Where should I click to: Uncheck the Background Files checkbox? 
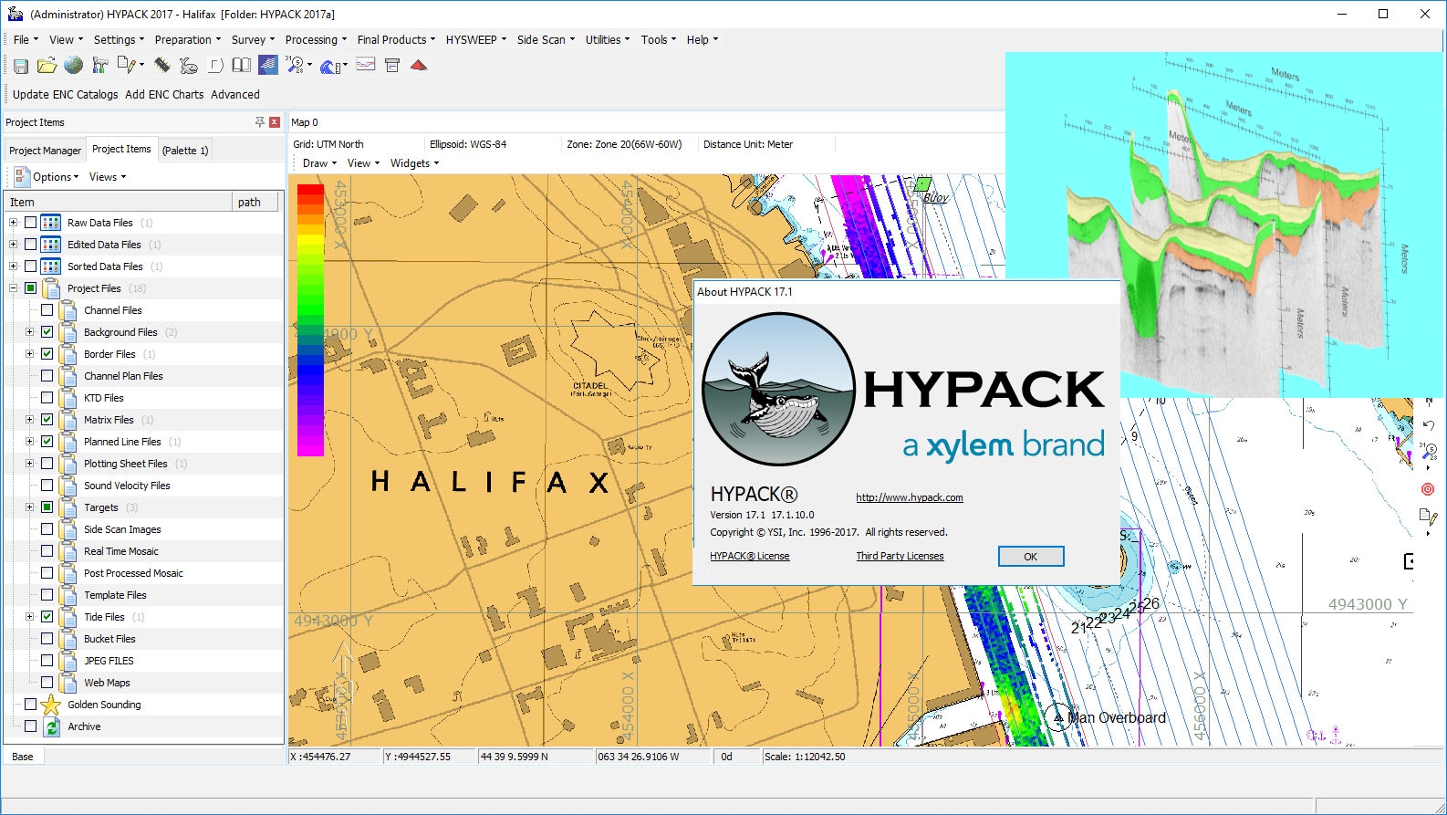coord(47,332)
